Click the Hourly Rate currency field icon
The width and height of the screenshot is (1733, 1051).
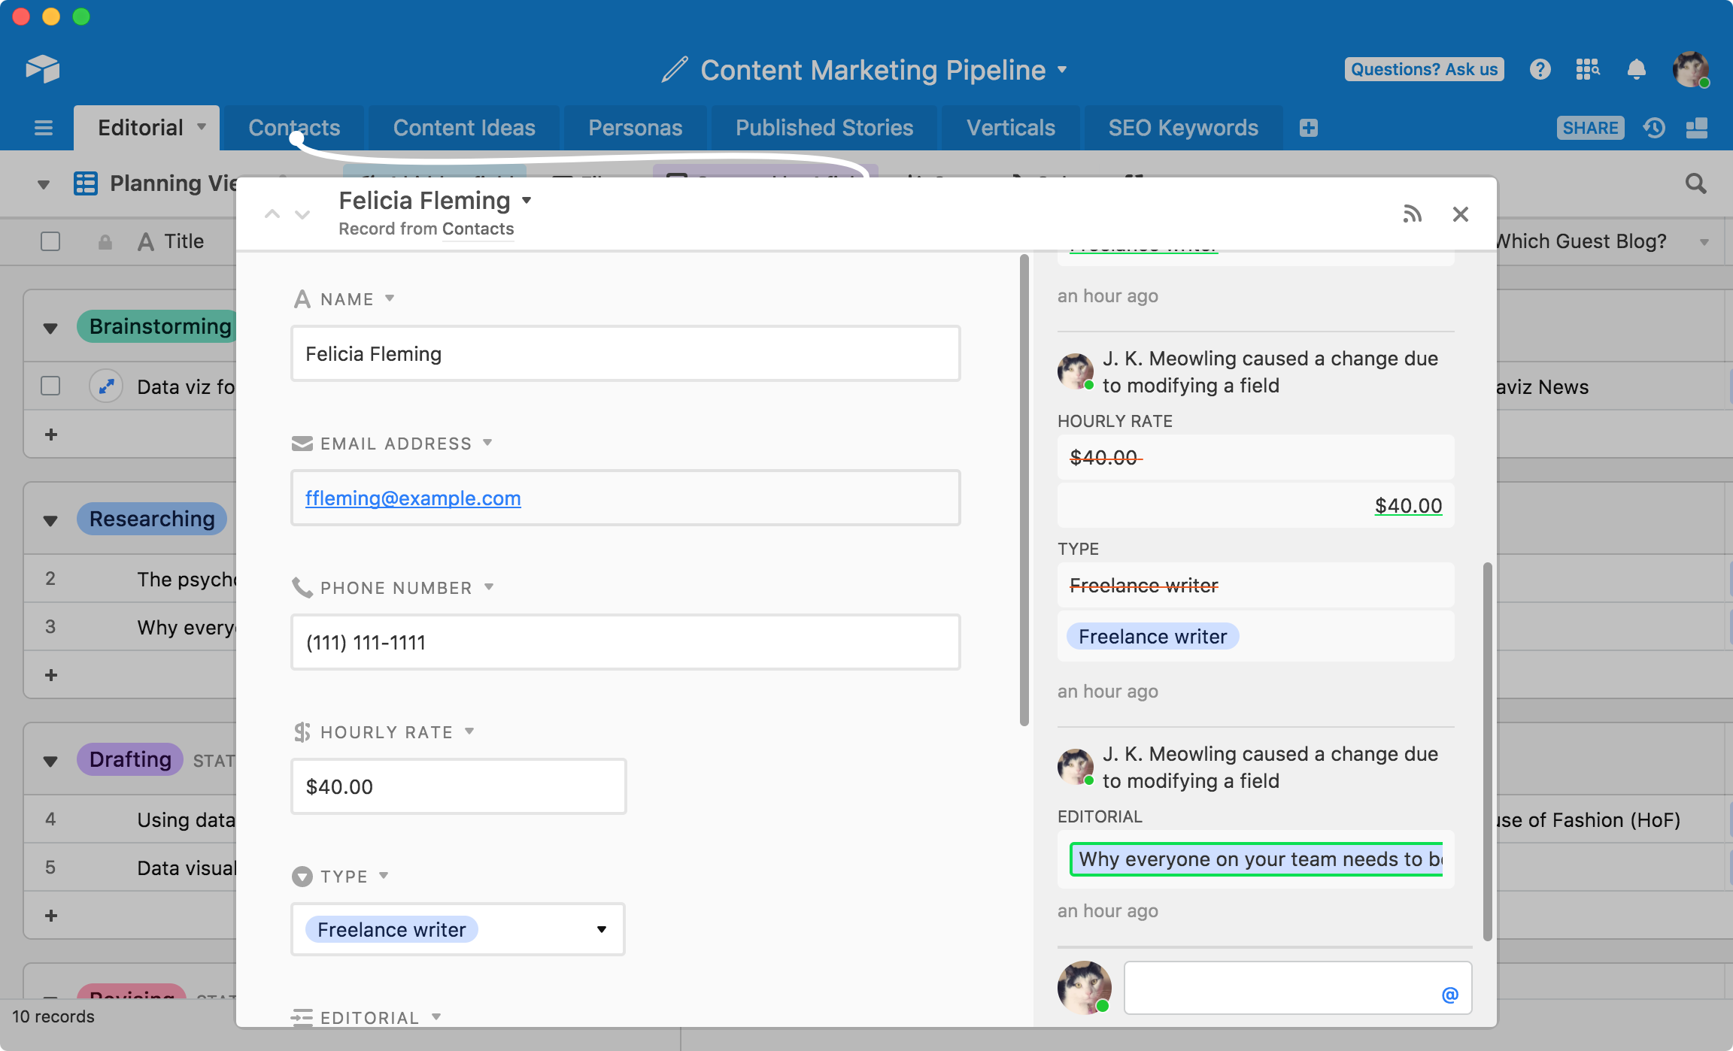coord(302,732)
